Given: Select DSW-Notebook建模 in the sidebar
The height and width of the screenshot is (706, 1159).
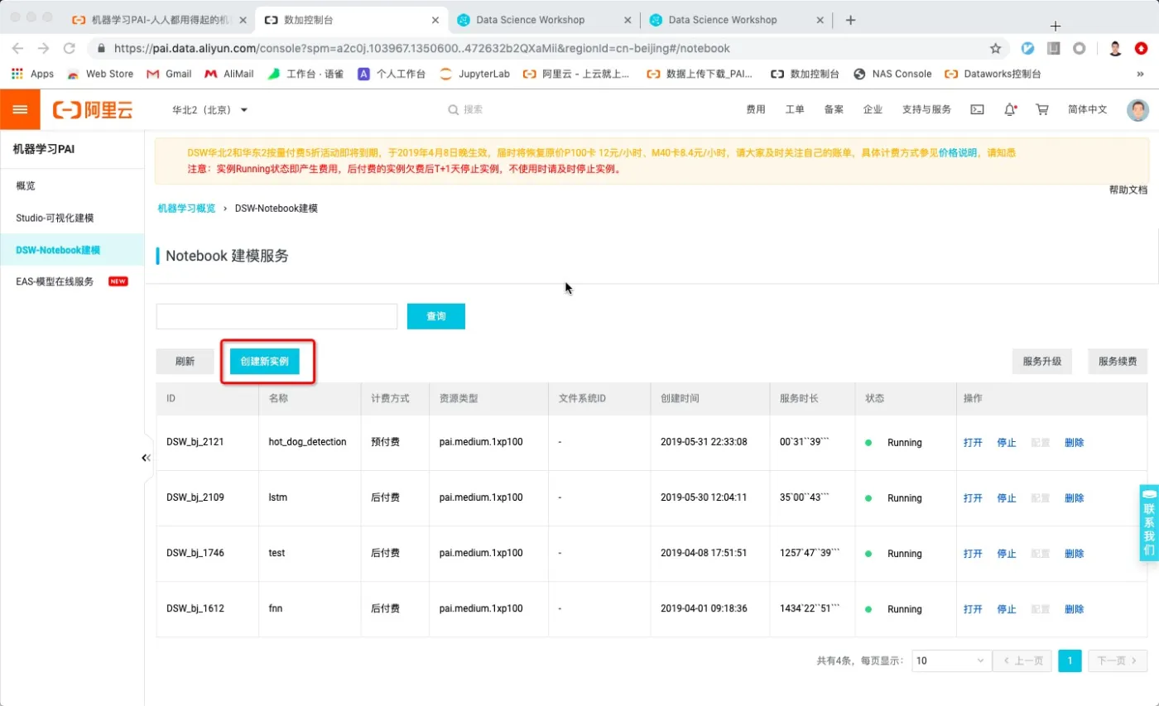Looking at the screenshot, I should (x=72, y=250).
